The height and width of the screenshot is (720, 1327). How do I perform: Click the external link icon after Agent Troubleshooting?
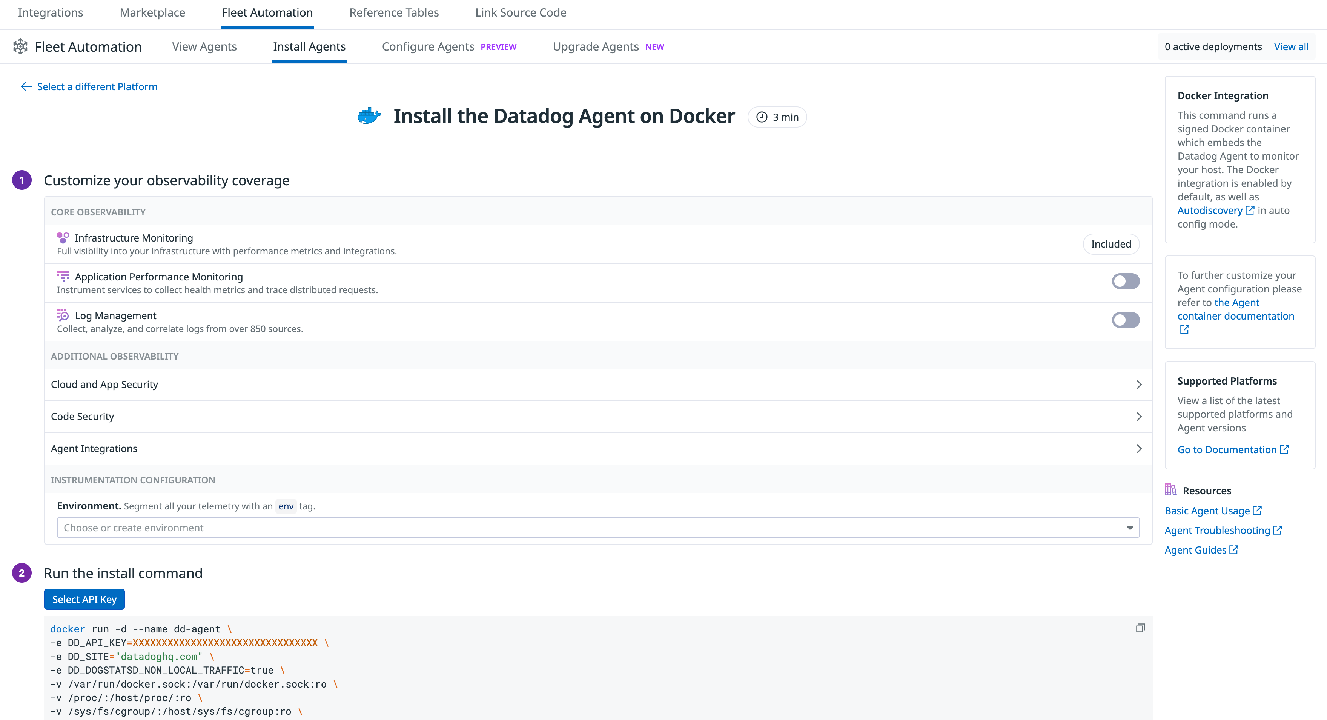(1278, 530)
